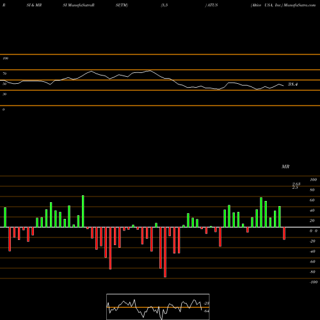The image size is (320, 320).
Task: Click the 'SI & MR' header label
Action: point(34,5)
